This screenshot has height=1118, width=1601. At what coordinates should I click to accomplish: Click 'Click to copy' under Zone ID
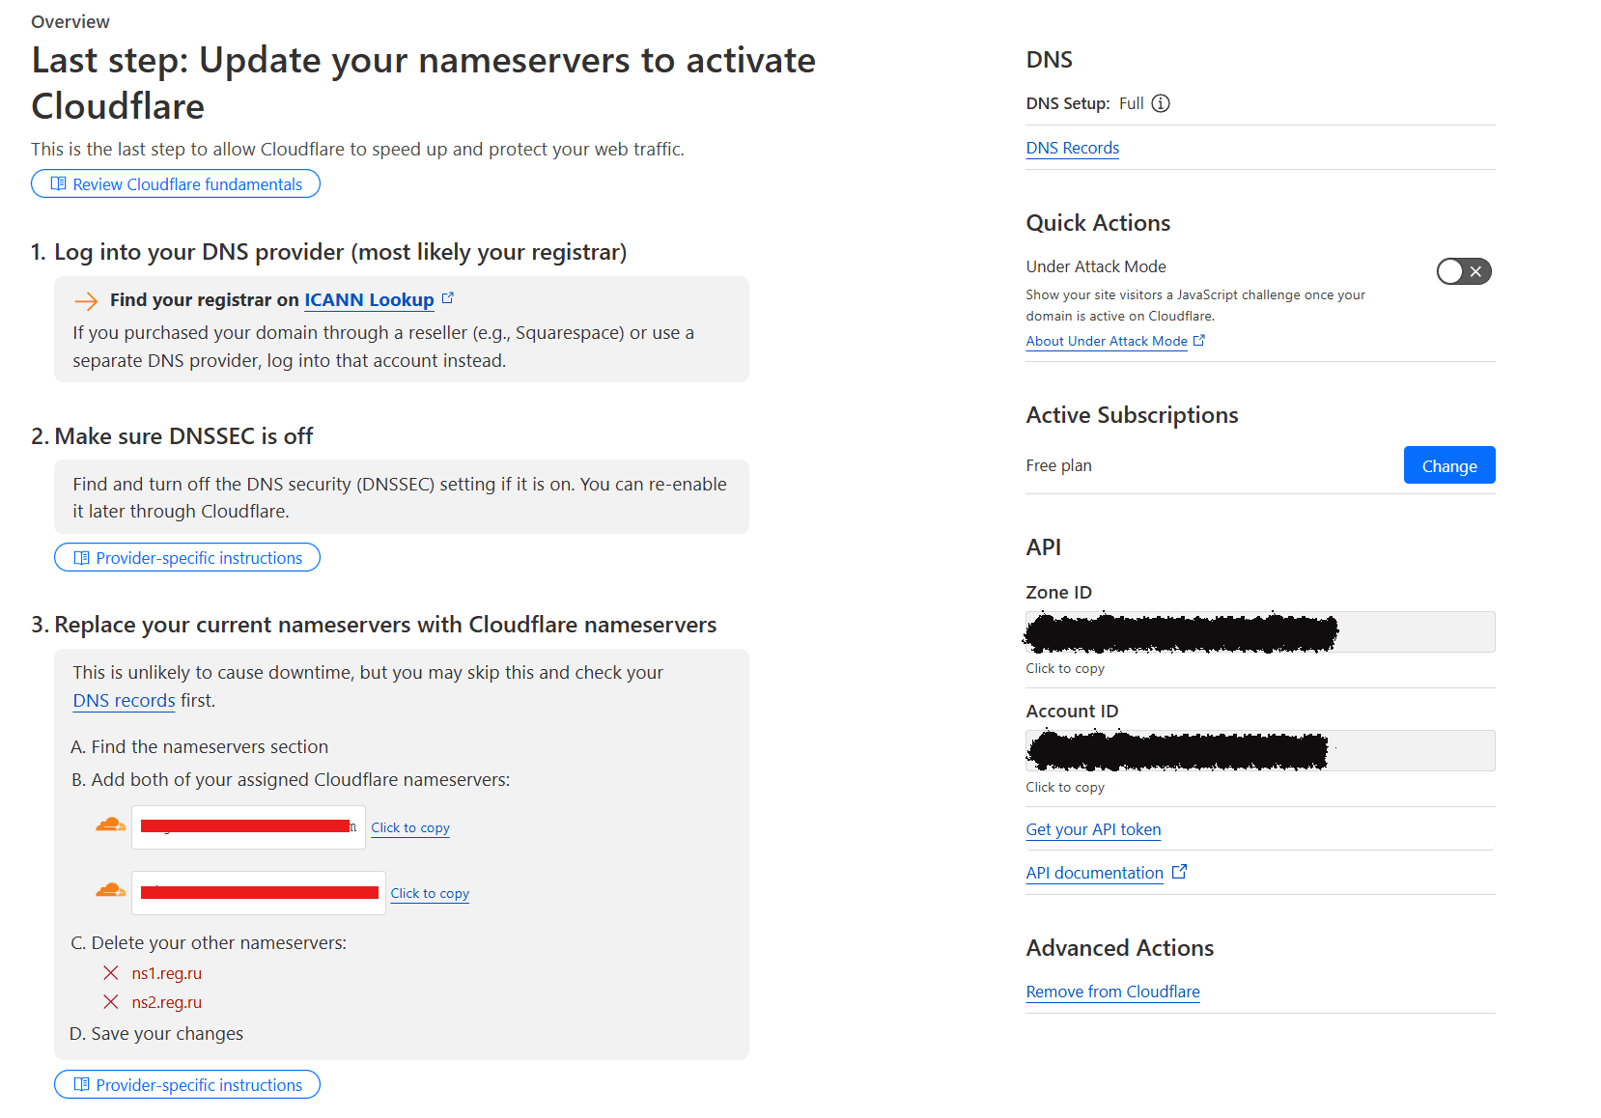click(x=1065, y=668)
